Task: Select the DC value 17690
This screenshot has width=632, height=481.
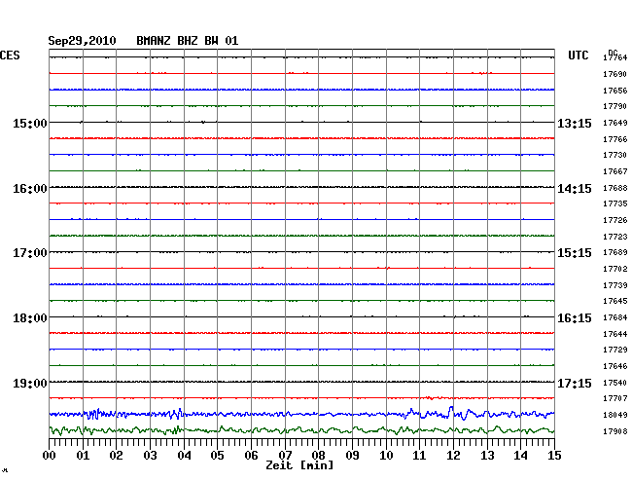Action: [615, 74]
